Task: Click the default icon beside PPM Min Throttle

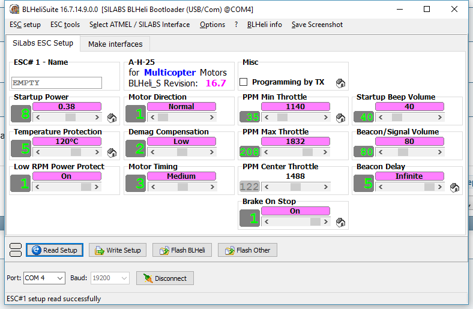Action: (x=340, y=118)
